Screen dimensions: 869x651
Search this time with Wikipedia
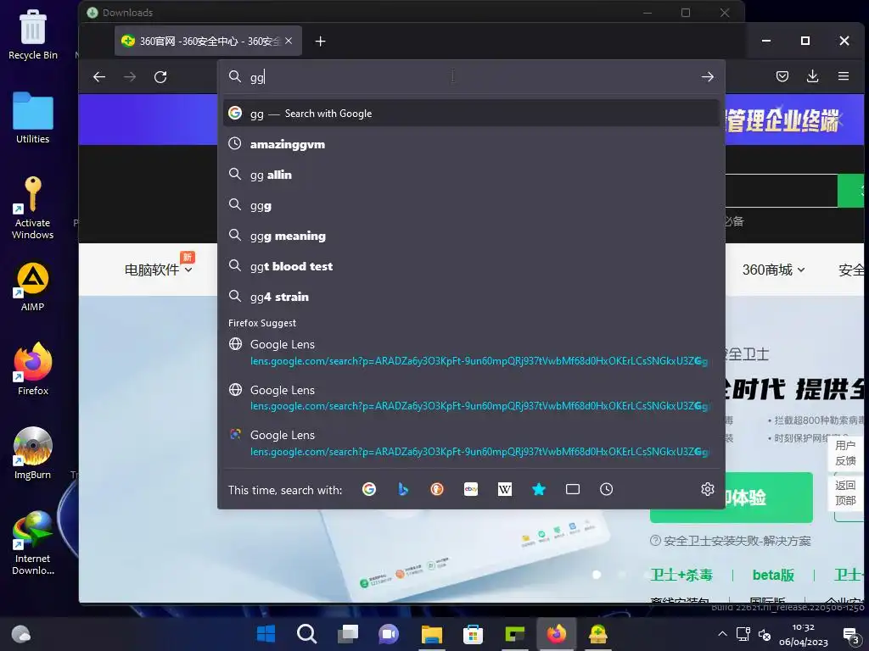point(504,489)
